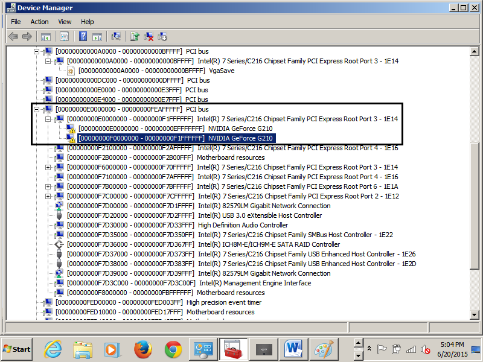Select NVIDIA GeForce G210 at F0000000-F1FFFFFF

(176, 138)
